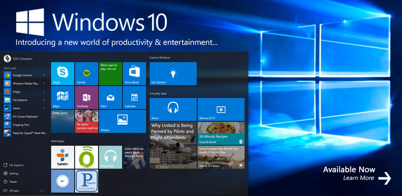Open the green circular O radio tile
Screen dimensions: 402x196
tap(87, 157)
